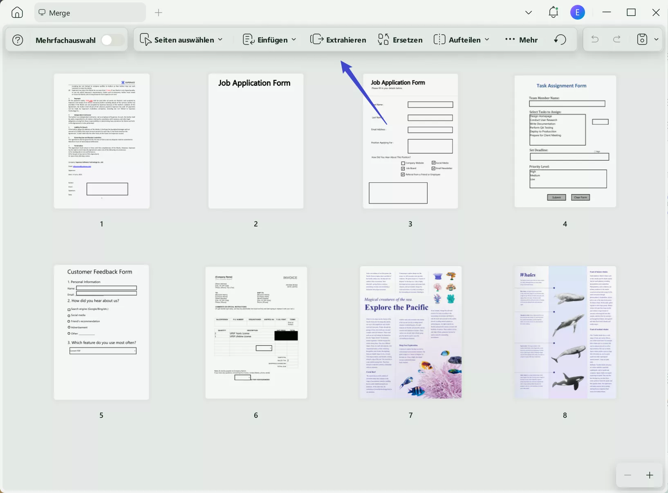Enable the Mehrfachauswahl toggle
The image size is (668, 493).
(x=112, y=40)
